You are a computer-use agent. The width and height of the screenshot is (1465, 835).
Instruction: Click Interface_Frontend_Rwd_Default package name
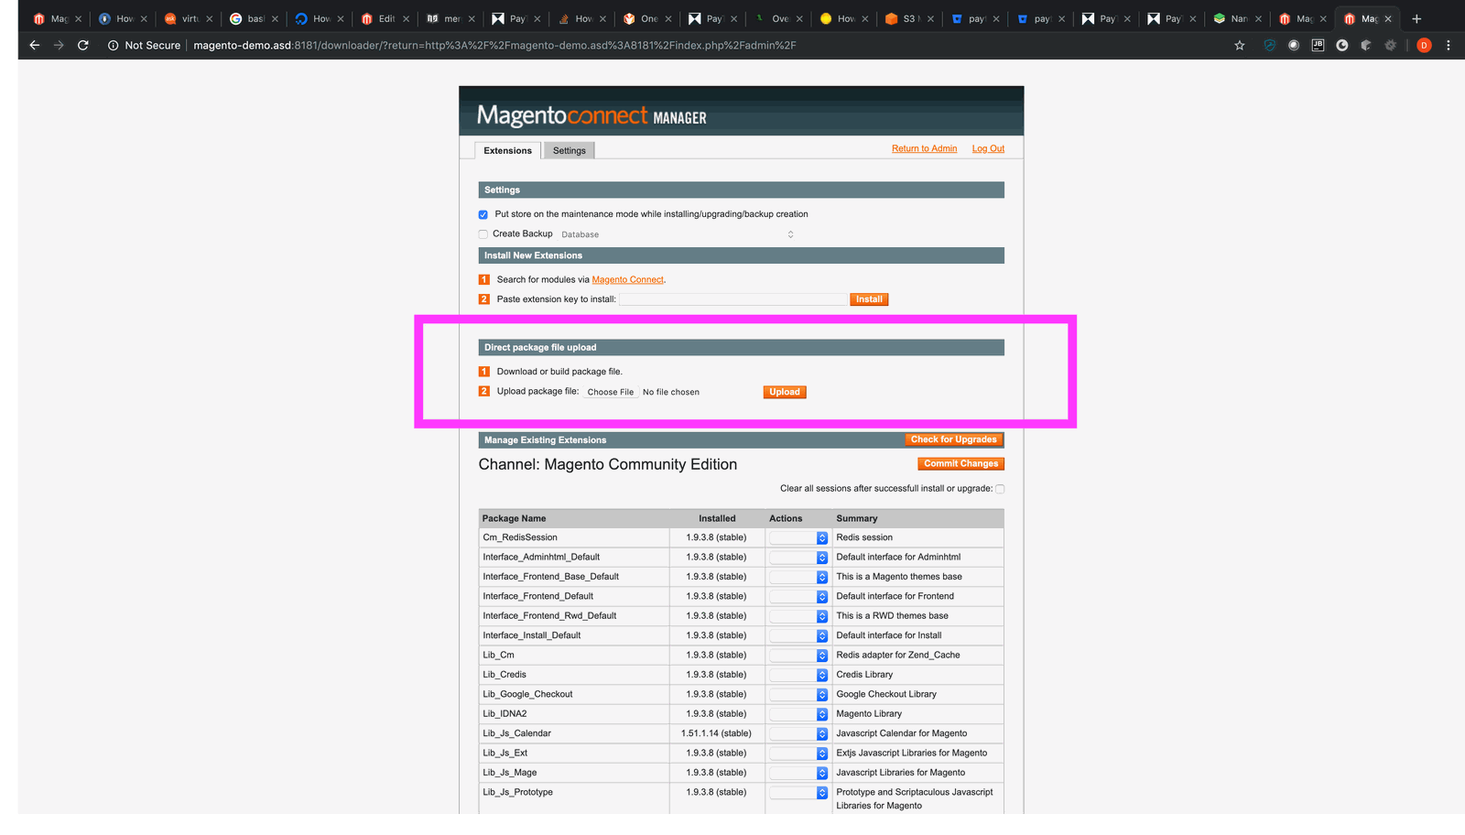549,616
